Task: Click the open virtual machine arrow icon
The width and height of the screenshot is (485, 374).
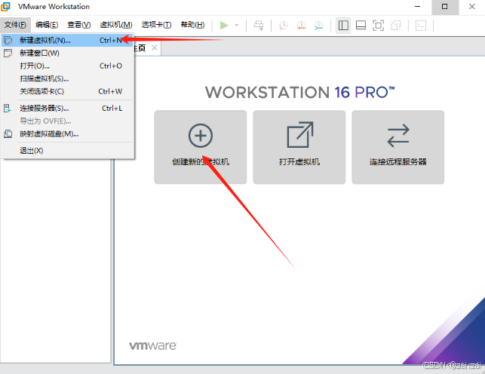Action: pos(300,135)
